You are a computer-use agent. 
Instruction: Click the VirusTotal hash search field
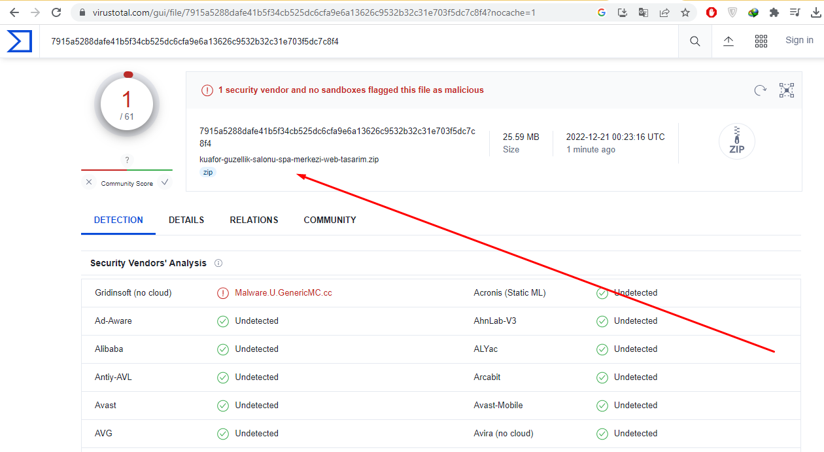(x=360, y=41)
